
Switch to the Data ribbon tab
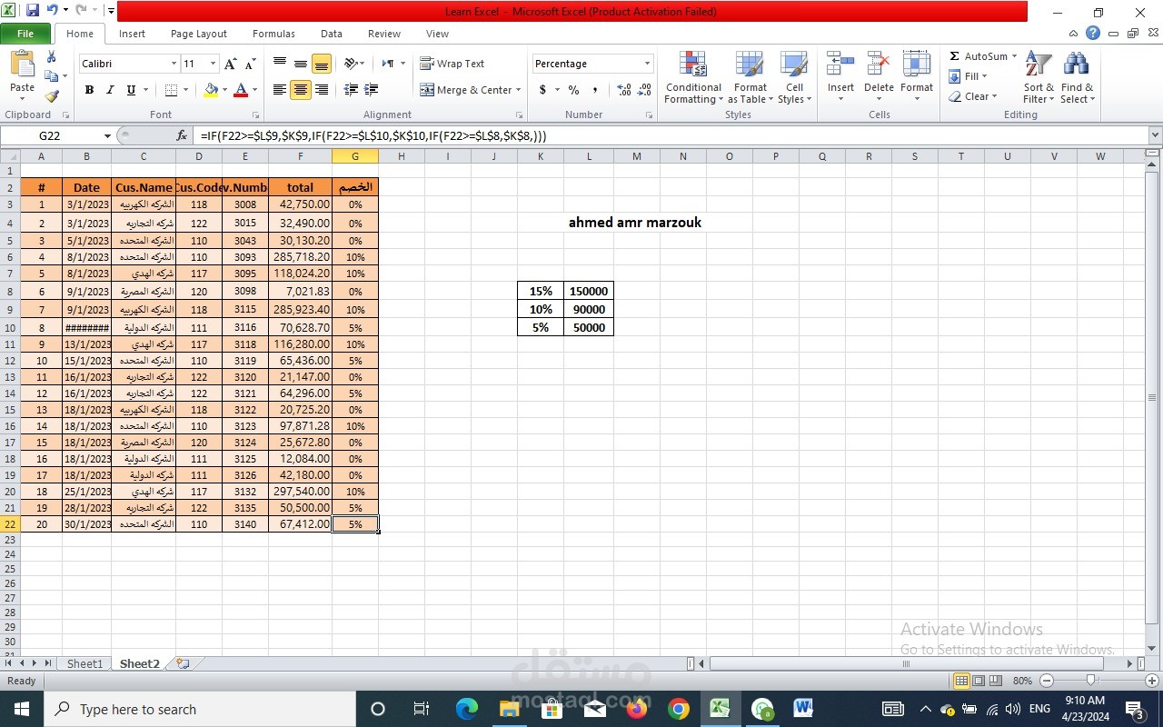point(332,34)
